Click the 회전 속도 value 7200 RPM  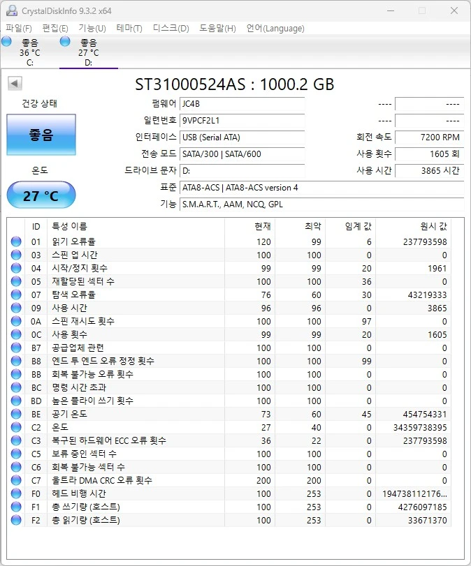pyautogui.click(x=430, y=137)
